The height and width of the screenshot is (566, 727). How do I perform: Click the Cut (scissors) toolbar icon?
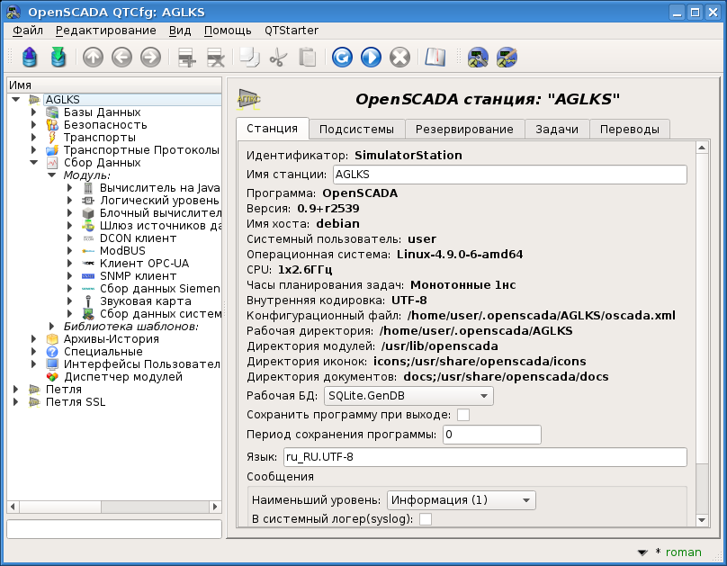click(x=278, y=58)
